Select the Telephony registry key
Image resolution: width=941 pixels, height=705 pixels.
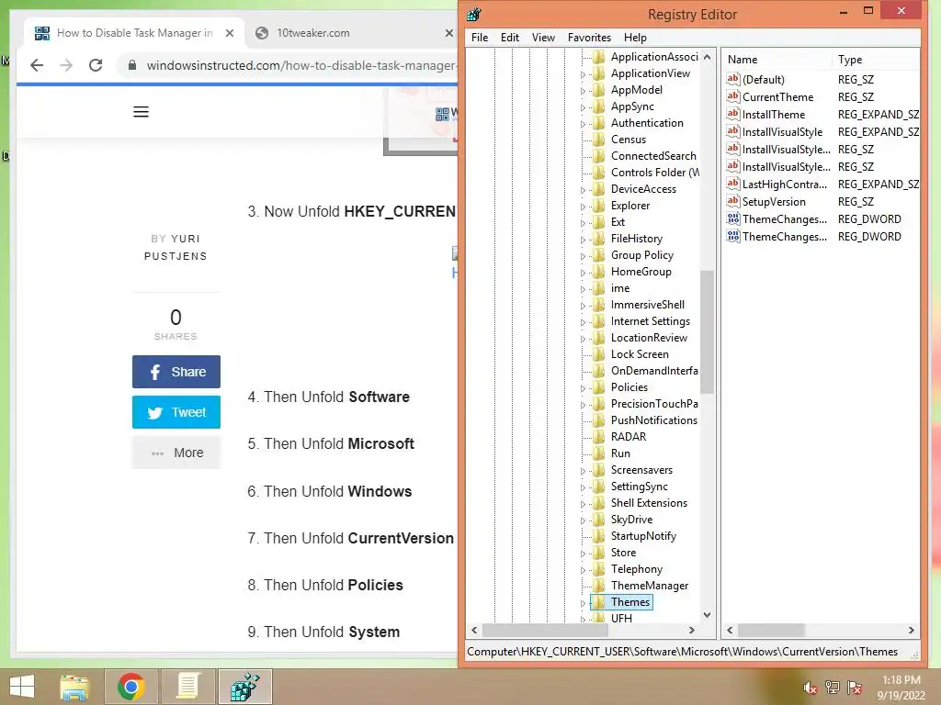point(637,569)
